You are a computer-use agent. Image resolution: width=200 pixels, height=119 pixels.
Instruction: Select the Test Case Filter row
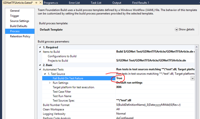tap(79, 92)
